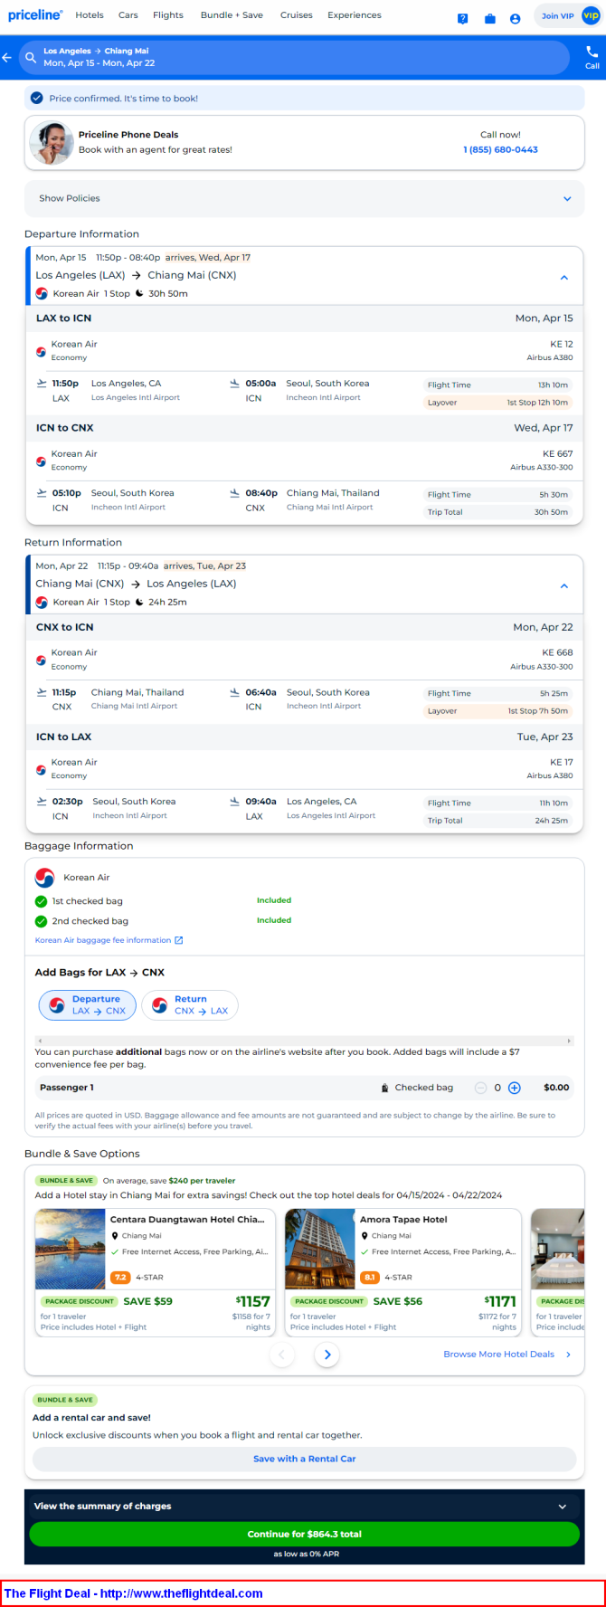The height and width of the screenshot is (1607, 606).
Task: Click the Join VIP button
Action: pyautogui.click(x=567, y=15)
